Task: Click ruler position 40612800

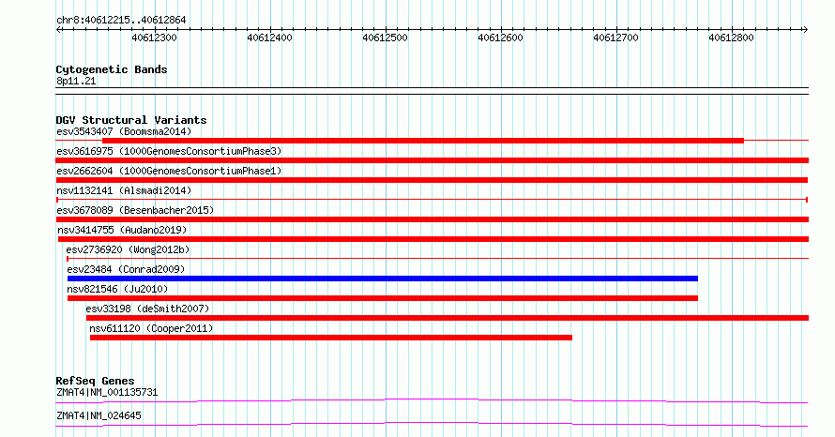Action: pos(731,38)
